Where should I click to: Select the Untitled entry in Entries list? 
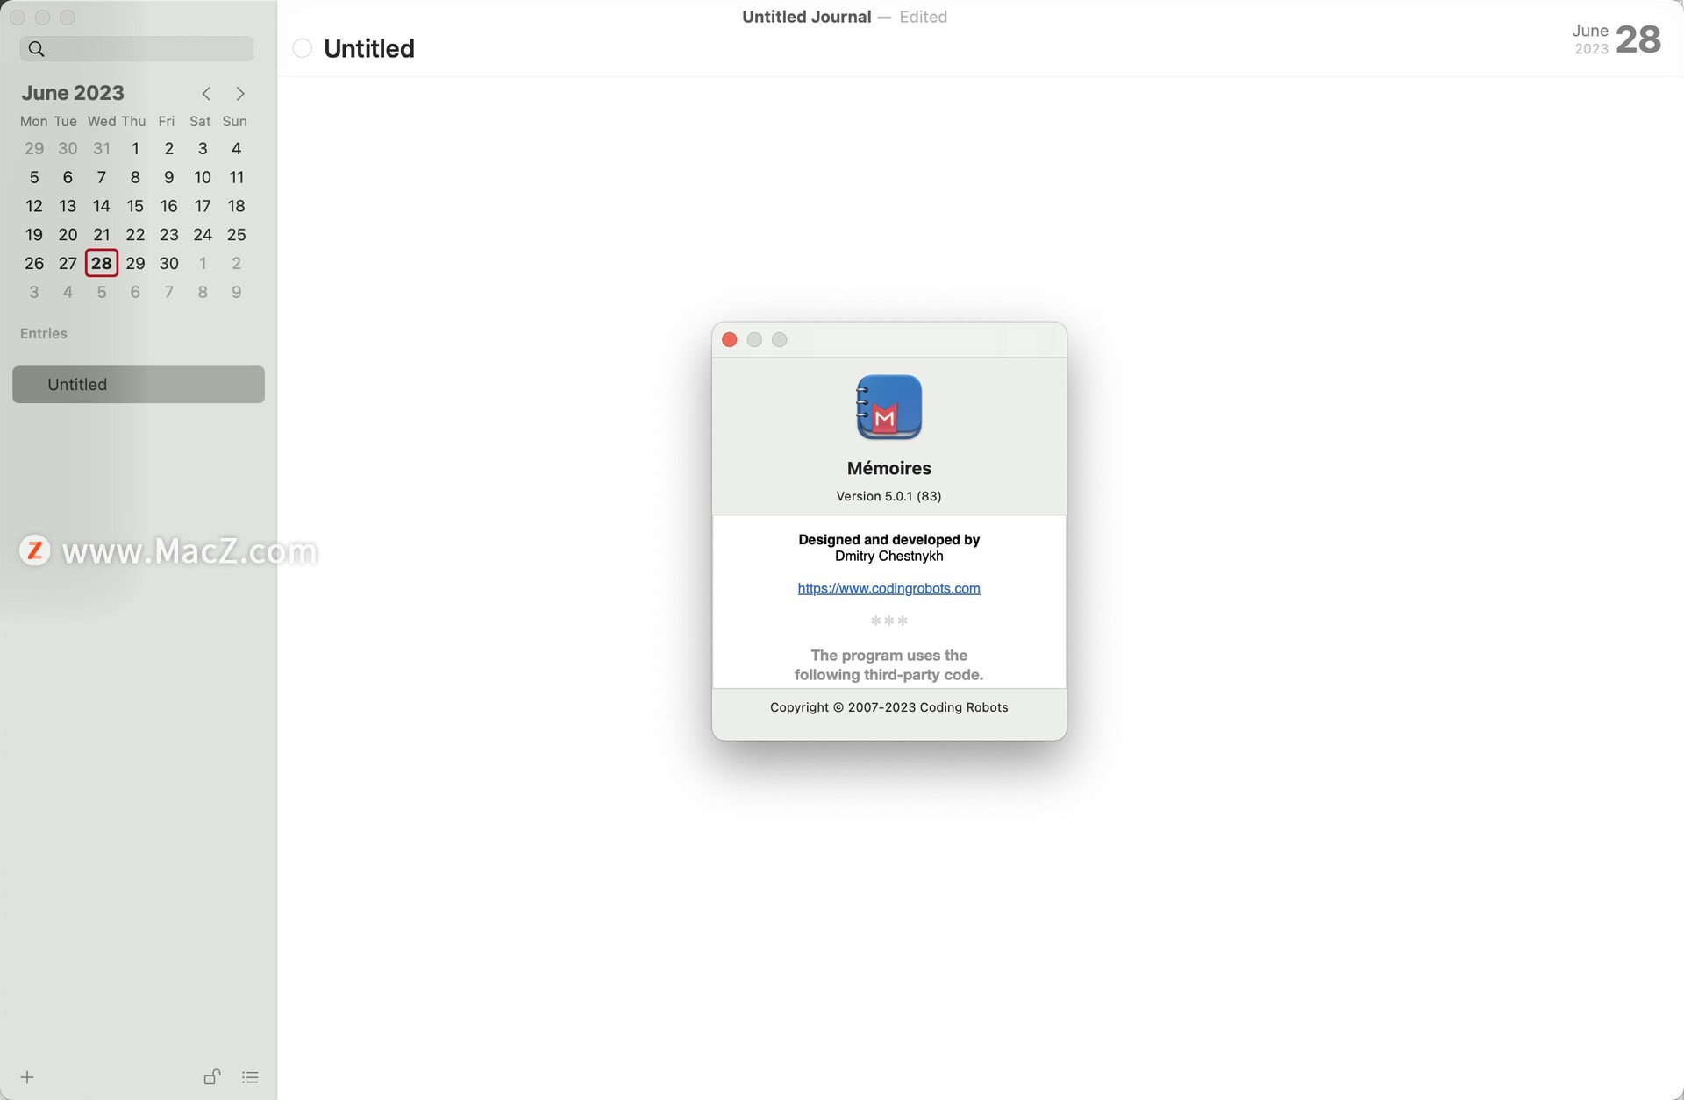pyautogui.click(x=139, y=385)
